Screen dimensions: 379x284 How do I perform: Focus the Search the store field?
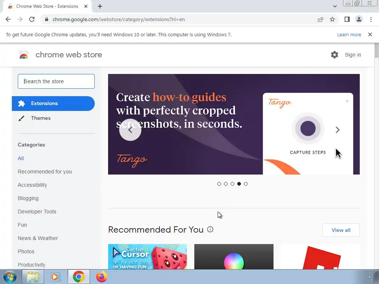pos(56,81)
